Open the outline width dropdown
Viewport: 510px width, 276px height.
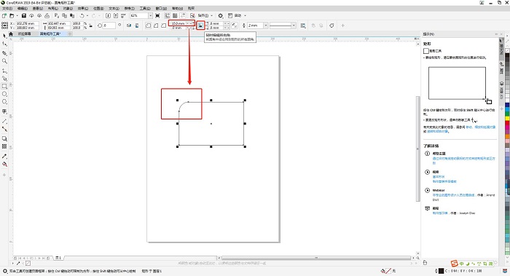coord(266,25)
